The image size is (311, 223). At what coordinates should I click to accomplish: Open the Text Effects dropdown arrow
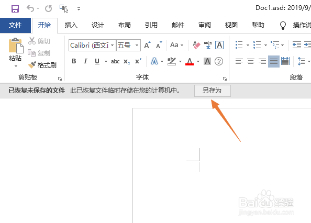(162, 61)
